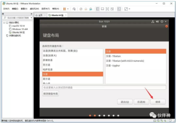Enter full screen mode icon
This screenshot has width=176, height=123.
tap(107, 9)
